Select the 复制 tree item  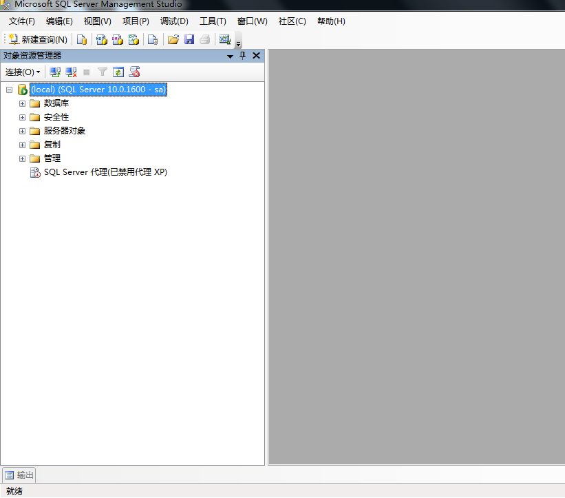[x=52, y=145]
